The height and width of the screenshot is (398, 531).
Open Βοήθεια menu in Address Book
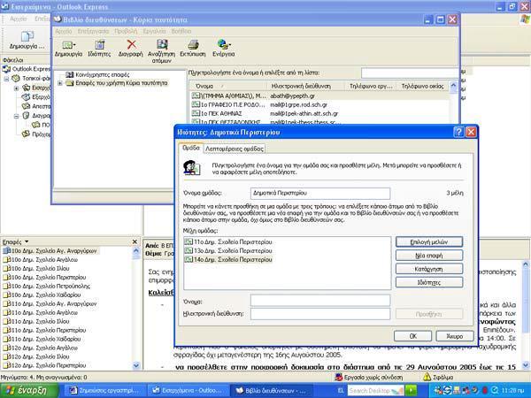coord(181,31)
